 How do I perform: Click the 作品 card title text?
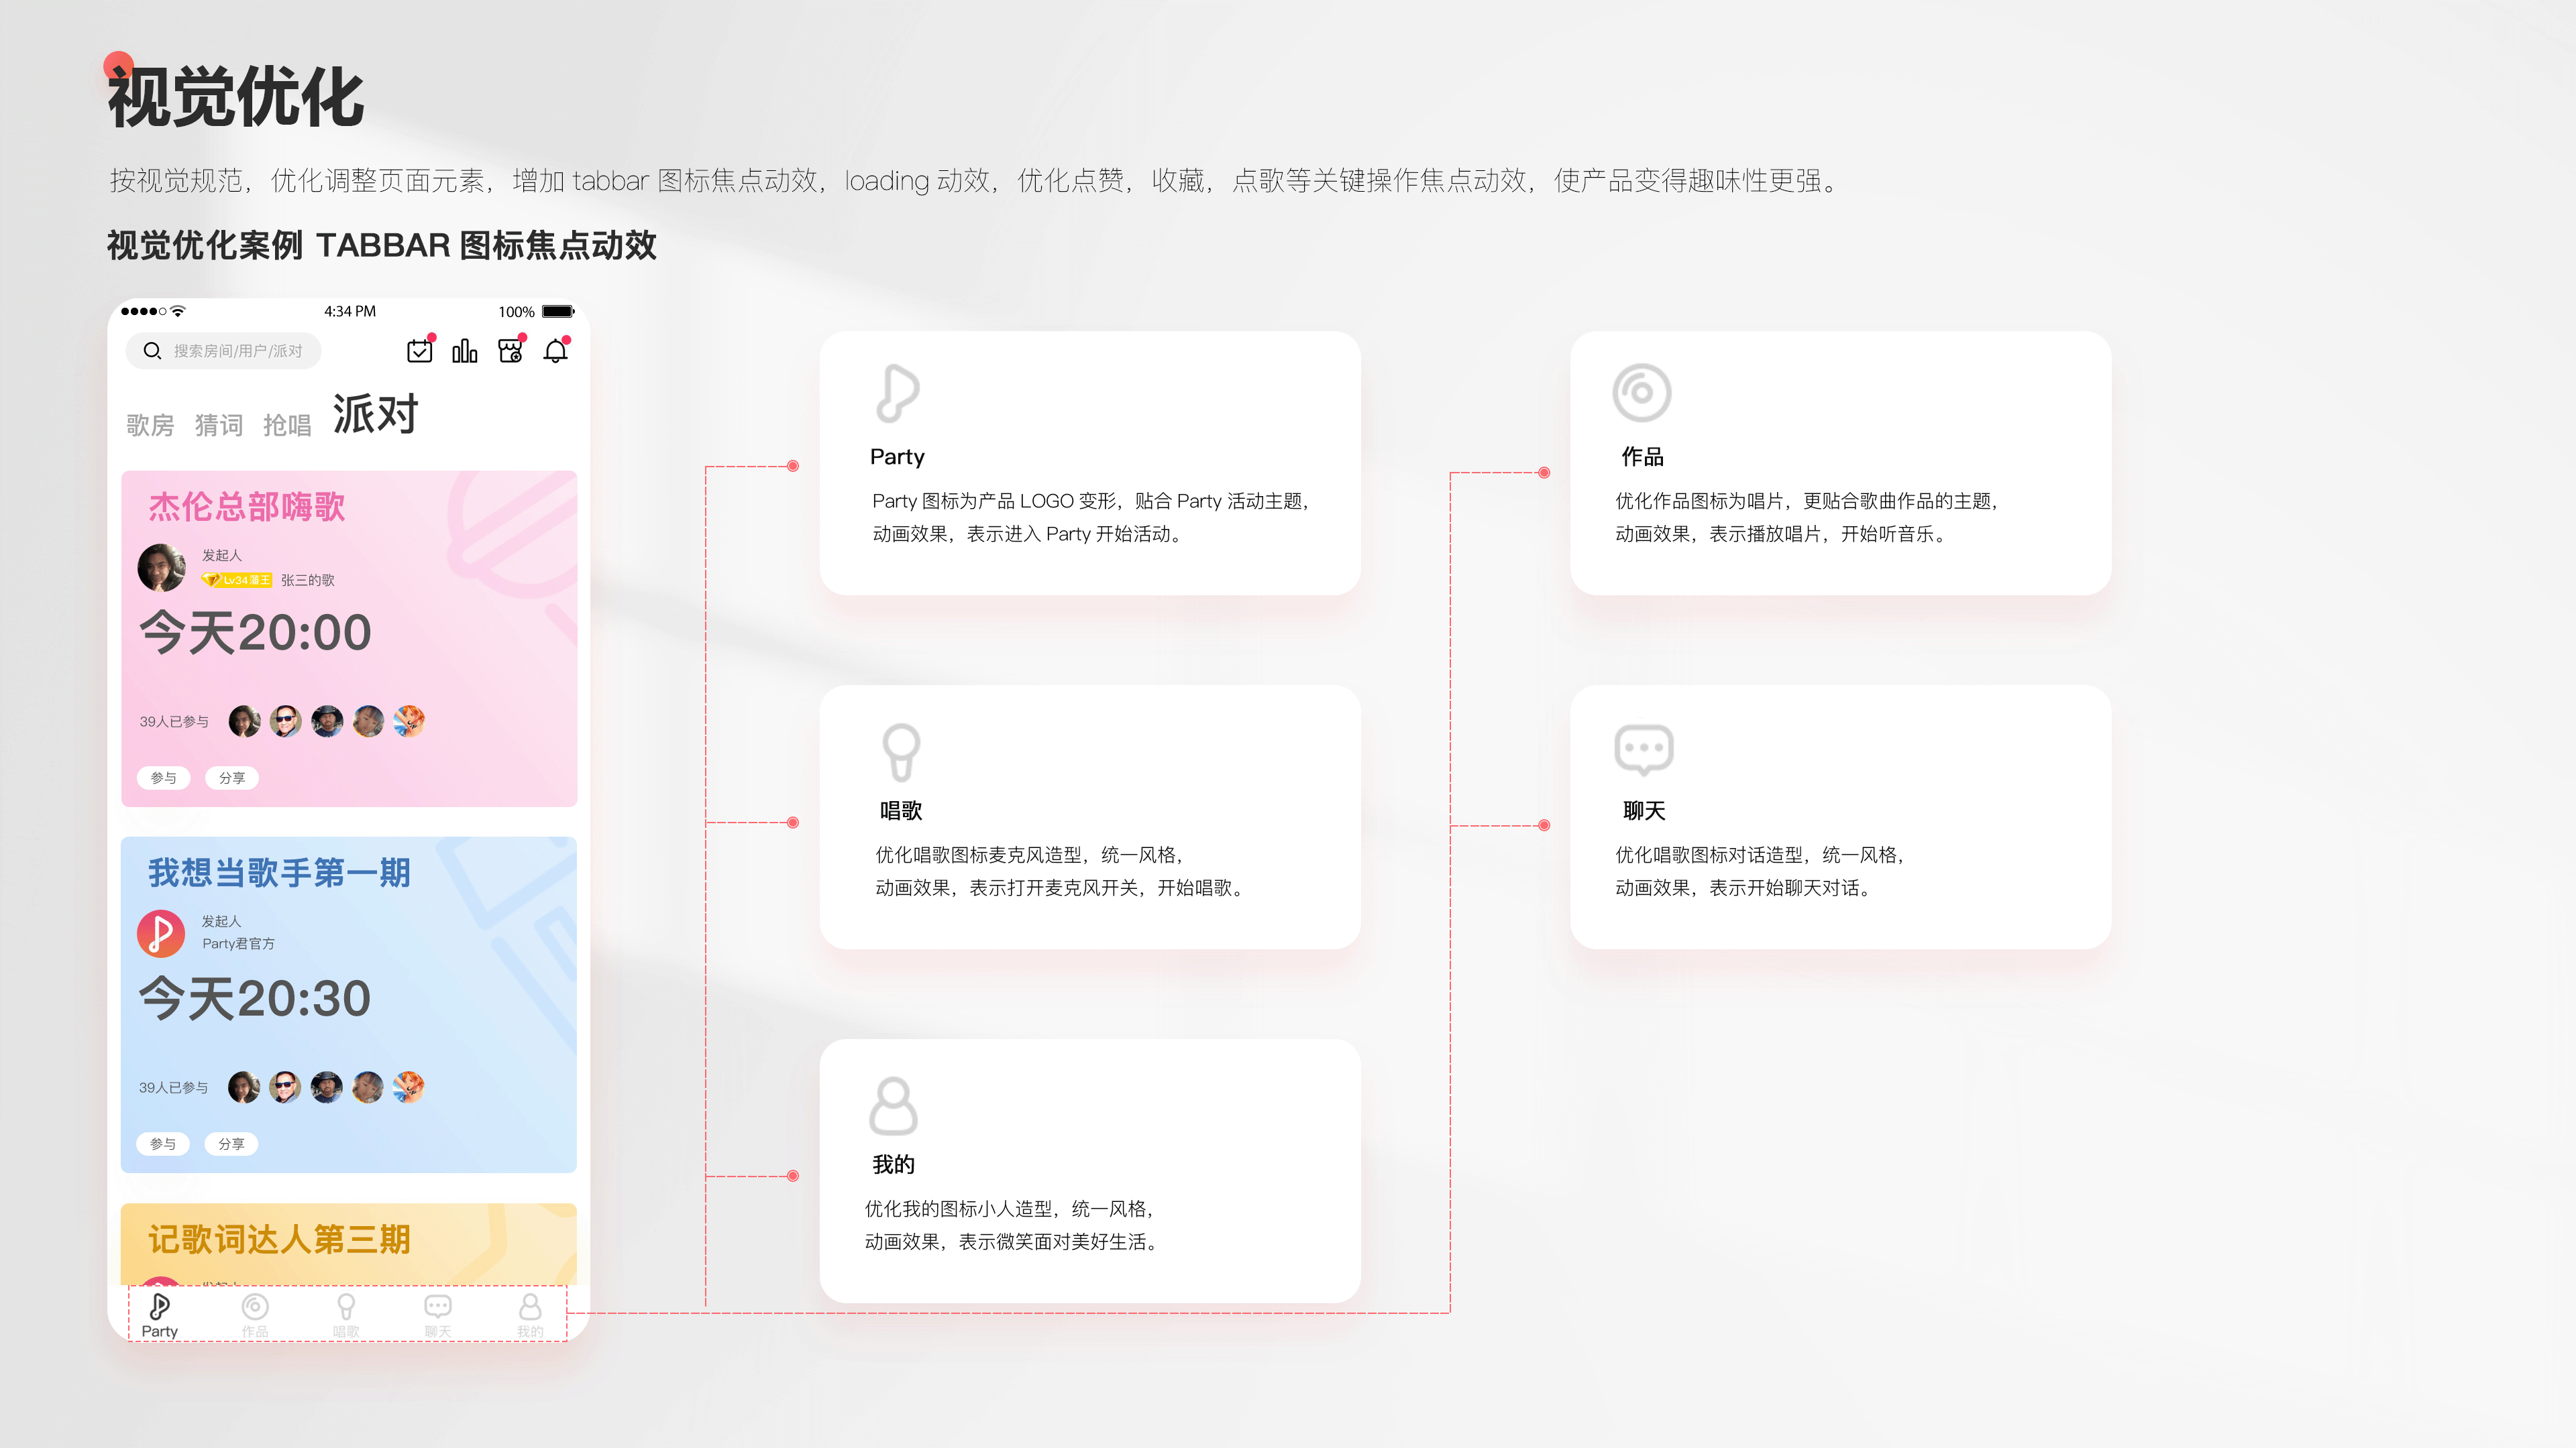point(1642,457)
